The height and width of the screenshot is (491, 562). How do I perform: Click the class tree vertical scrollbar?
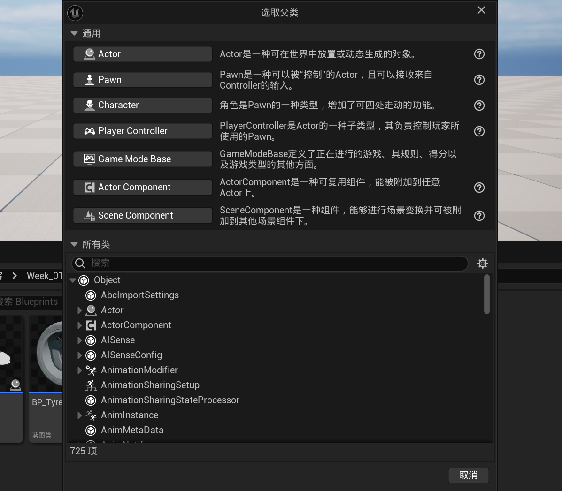point(487,295)
